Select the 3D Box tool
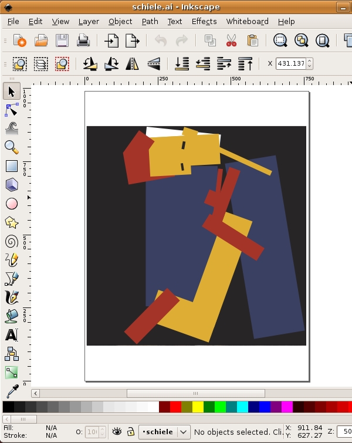 tap(12, 185)
